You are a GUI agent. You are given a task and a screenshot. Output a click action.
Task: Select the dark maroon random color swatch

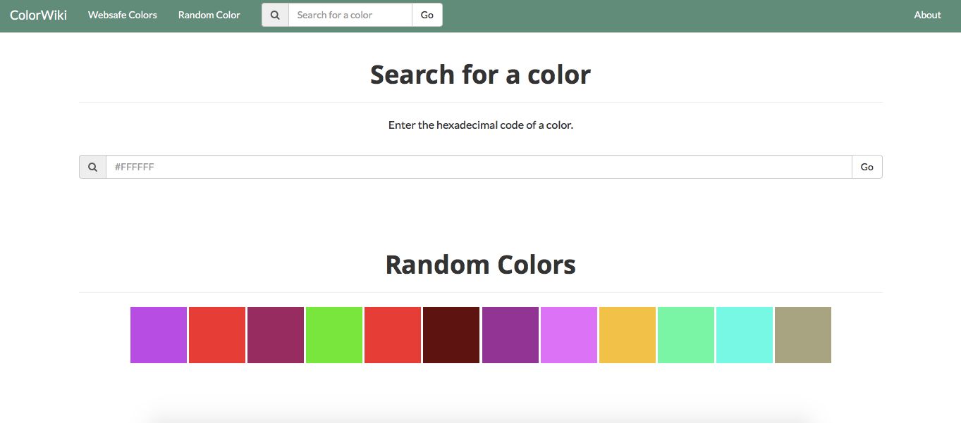pos(451,335)
